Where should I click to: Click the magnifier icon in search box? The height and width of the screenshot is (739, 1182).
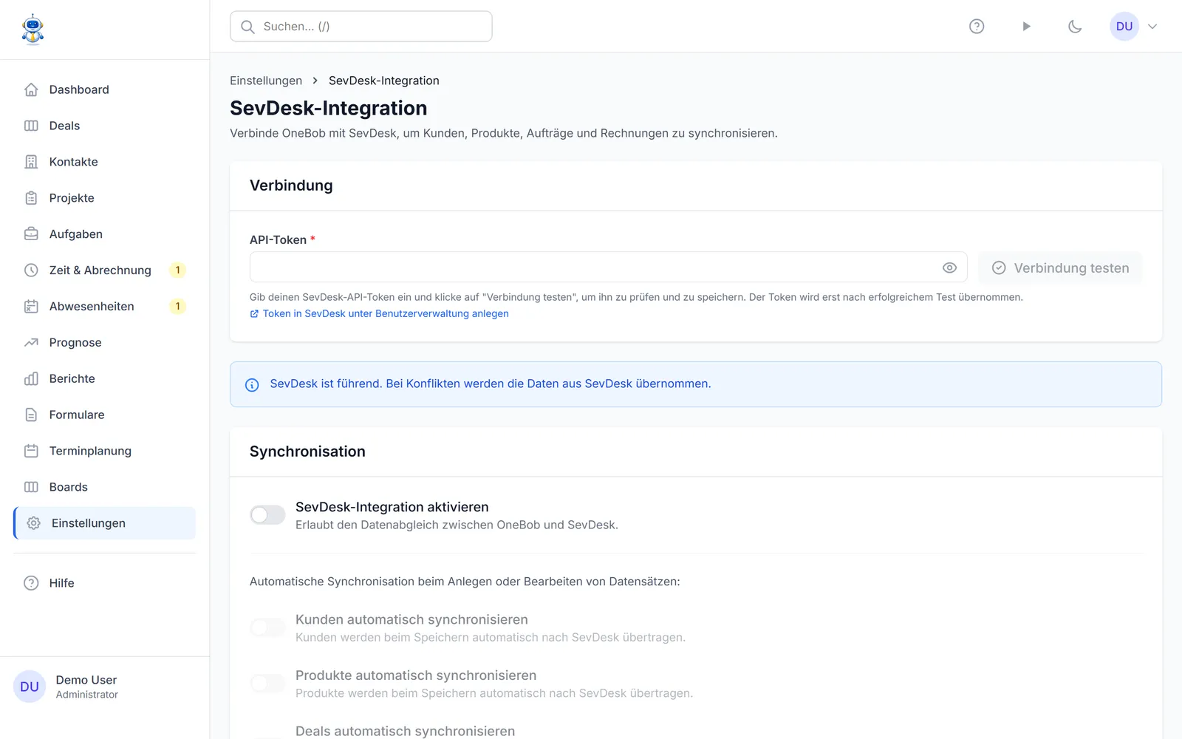coord(248,27)
